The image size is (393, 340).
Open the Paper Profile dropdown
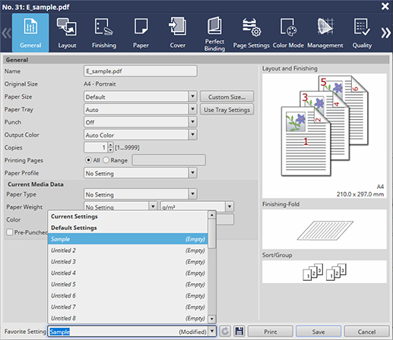(x=192, y=173)
